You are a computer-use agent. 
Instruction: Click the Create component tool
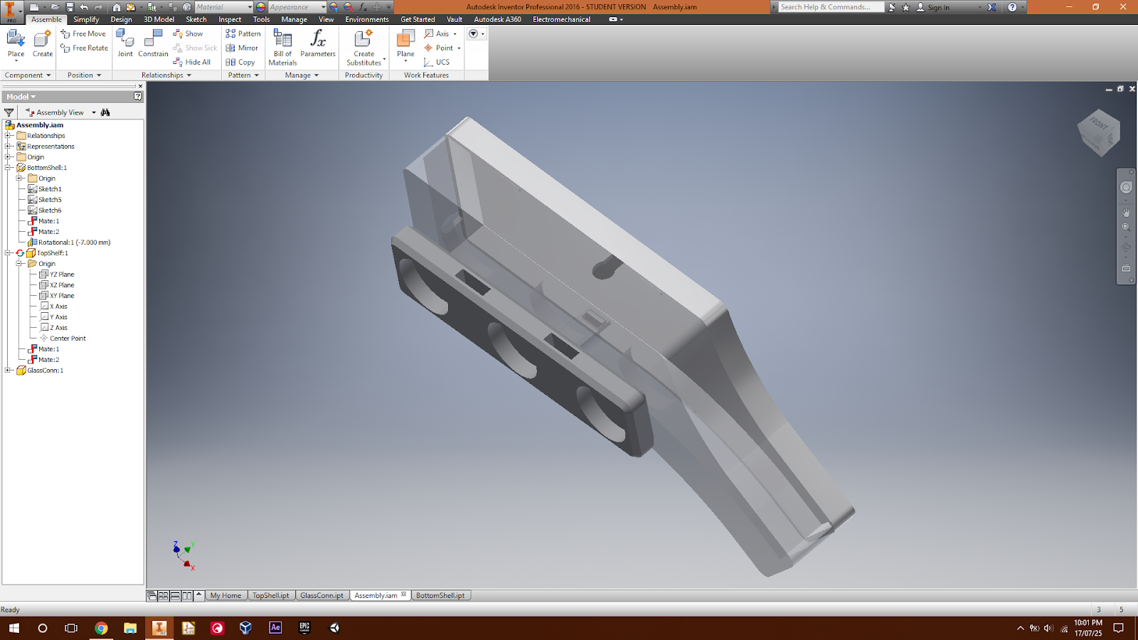click(43, 44)
